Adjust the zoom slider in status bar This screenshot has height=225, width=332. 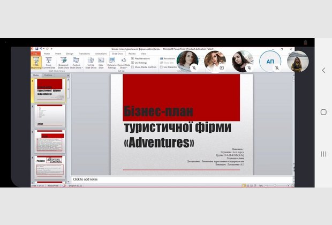274,185
